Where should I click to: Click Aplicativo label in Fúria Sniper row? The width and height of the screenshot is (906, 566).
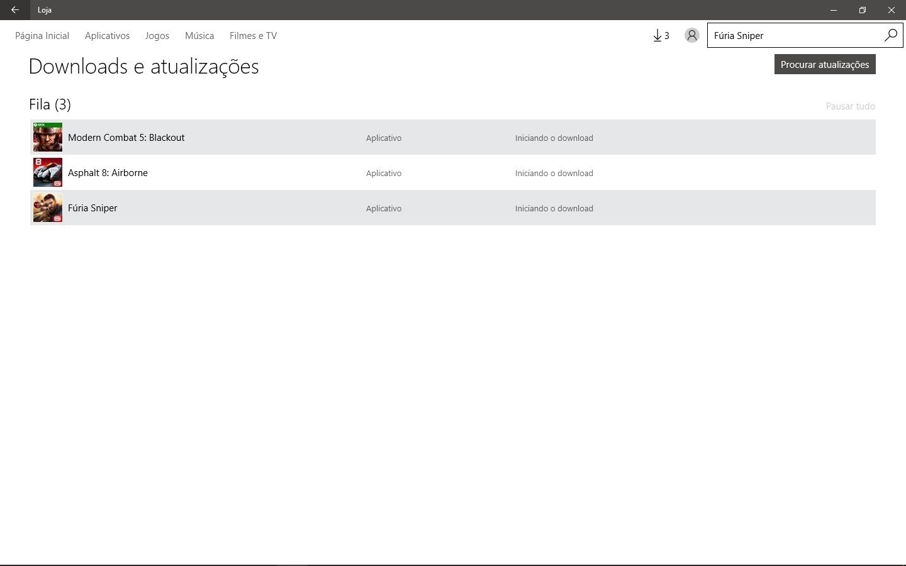point(384,209)
